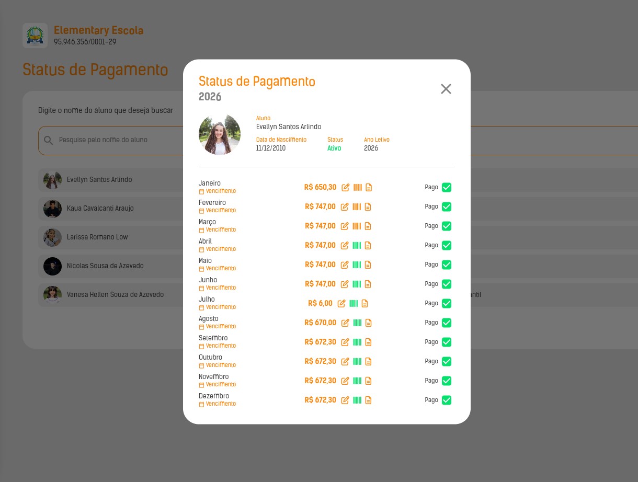638x482 pixels.
Task: Click the calendar Vencimento icon under Maio
Action: [x=201, y=269]
